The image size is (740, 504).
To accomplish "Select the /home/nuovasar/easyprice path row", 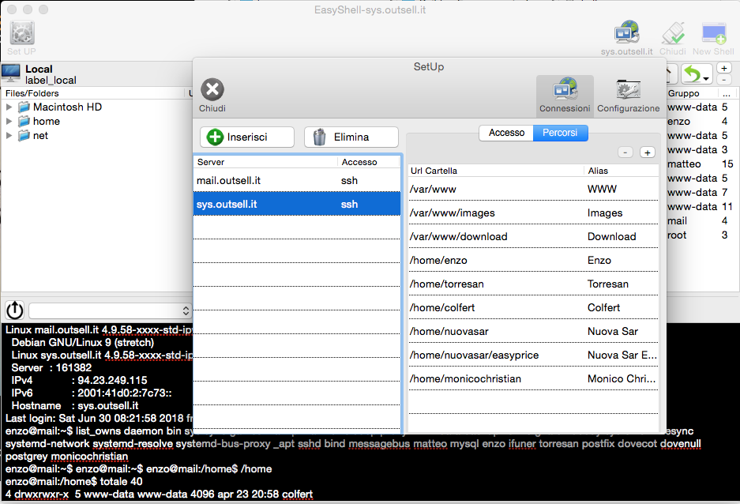I will pos(533,355).
